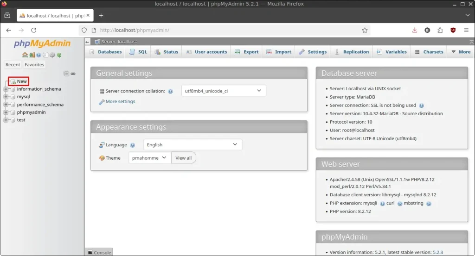Focus the browser URL address bar
Image resolution: width=475 pixels, height=256 pixels.
point(224,30)
